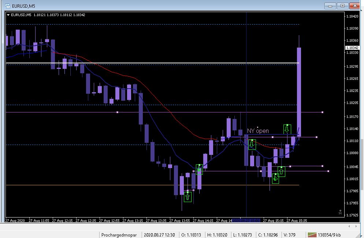
Task: Select the green up arrow beneath the 13:55 swing low
Action: pos(187,197)
